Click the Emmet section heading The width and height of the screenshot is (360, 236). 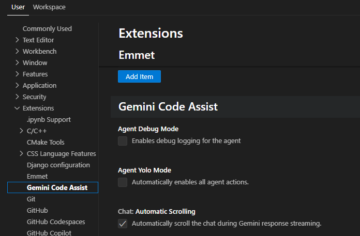pyautogui.click(x=137, y=55)
